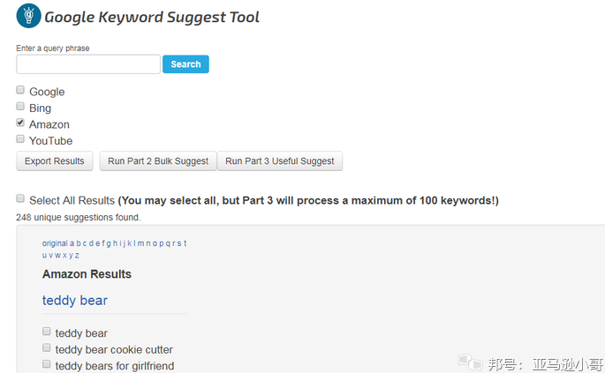Jump to the 'original' results link

tap(54, 243)
